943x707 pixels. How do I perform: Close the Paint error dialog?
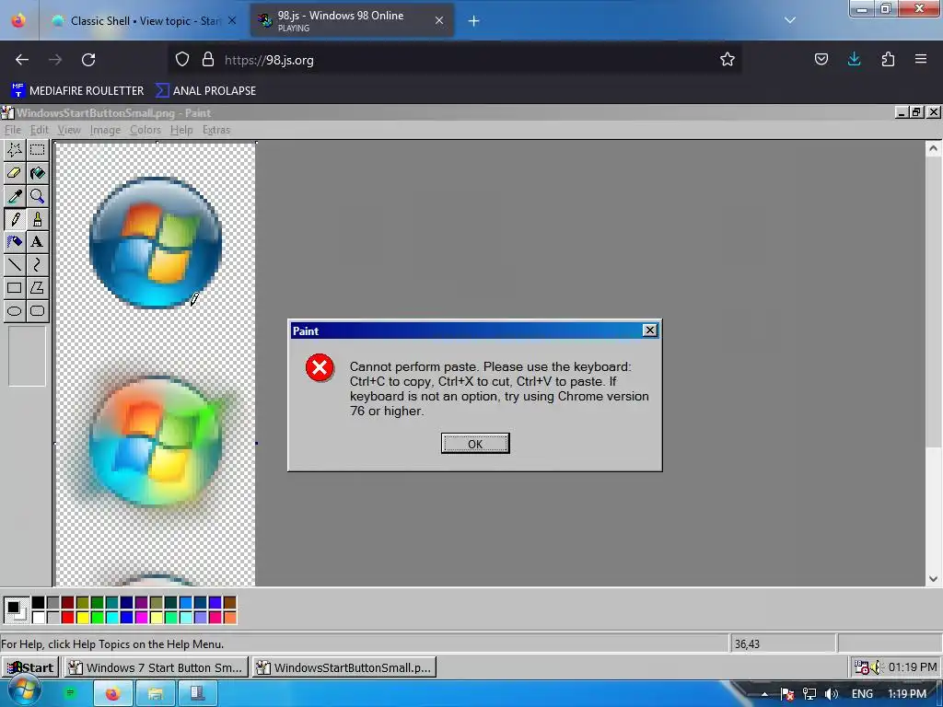coord(649,330)
